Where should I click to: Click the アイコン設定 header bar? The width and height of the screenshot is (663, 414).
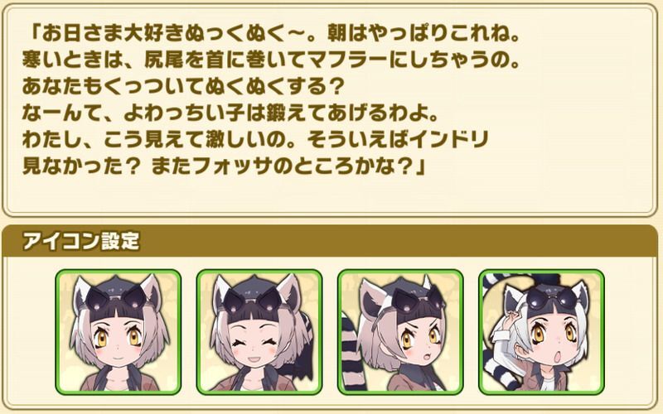point(330,241)
